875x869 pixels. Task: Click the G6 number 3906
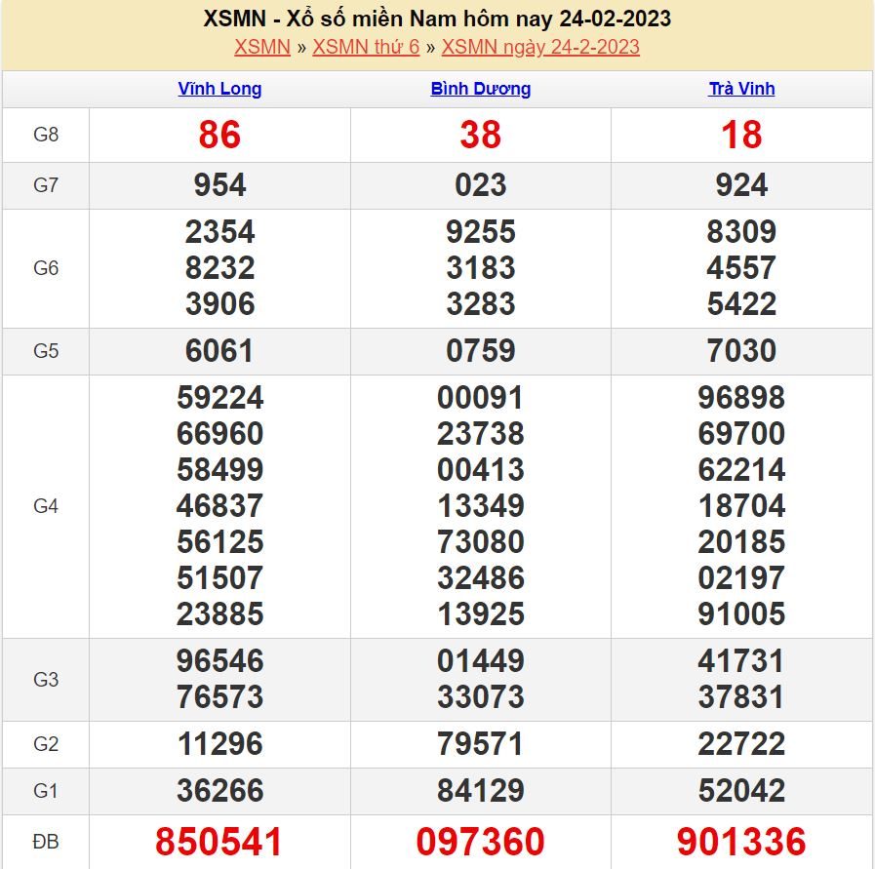(219, 304)
